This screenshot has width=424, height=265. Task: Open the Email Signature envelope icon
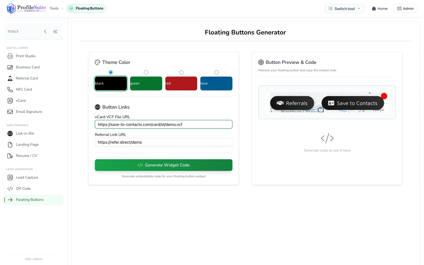(x=10, y=112)
